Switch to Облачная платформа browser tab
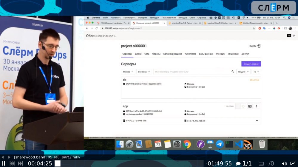Viewport: 298px width, 167px height. (x=113, y=23)
